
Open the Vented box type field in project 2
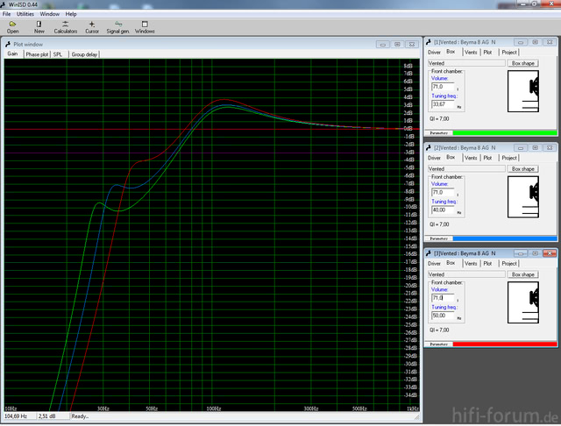click(x=465, y=168)
